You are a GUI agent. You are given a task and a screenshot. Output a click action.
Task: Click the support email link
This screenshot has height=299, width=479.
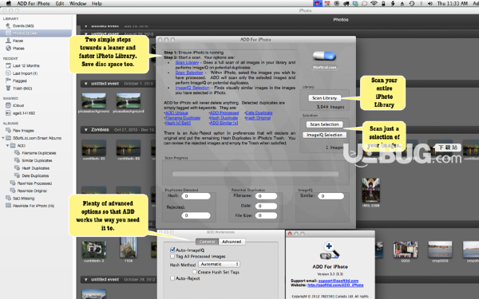click(x=338, y=281)
